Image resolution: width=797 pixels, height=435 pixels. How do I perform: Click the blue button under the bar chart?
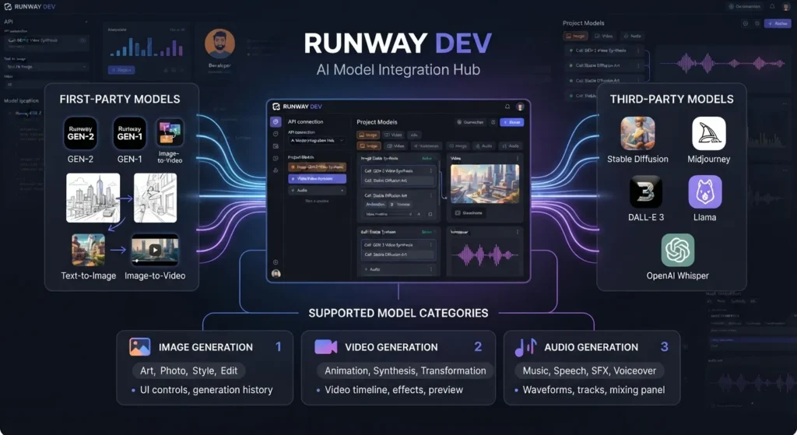(121, 69)
